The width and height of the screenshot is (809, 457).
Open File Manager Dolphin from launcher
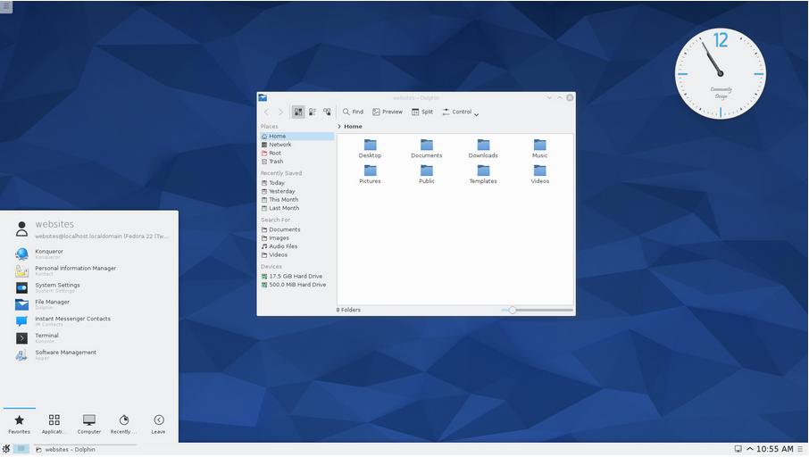pyautogui.click(x=88, y=304)
